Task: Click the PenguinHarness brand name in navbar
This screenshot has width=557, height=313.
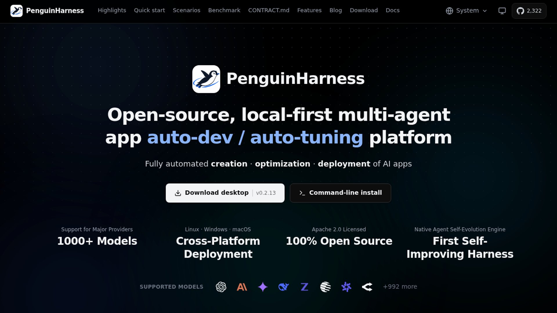Action: [55, 11]
